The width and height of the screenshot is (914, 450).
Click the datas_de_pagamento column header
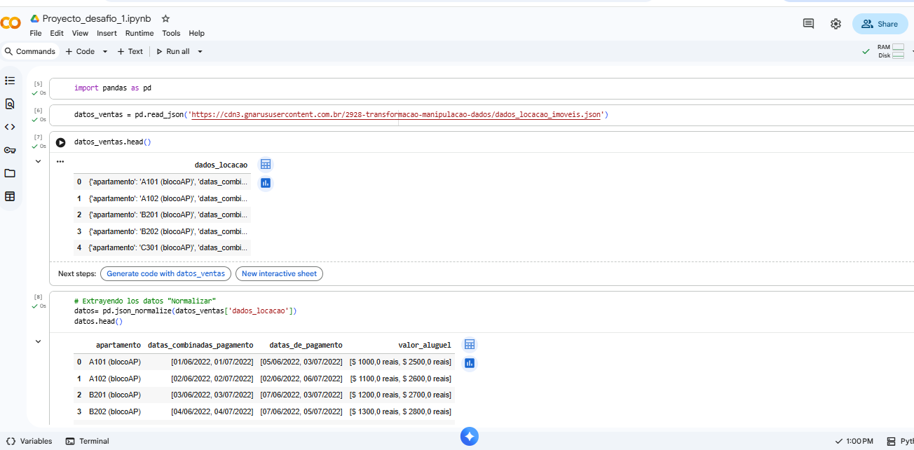coord(306,345)
